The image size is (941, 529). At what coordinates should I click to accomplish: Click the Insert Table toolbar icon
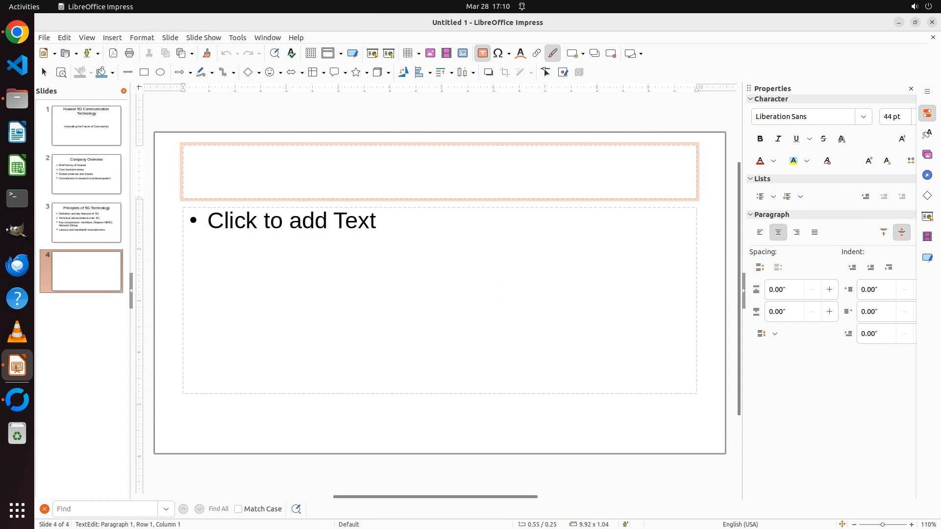pyautogui.click(x=408, y=53)
